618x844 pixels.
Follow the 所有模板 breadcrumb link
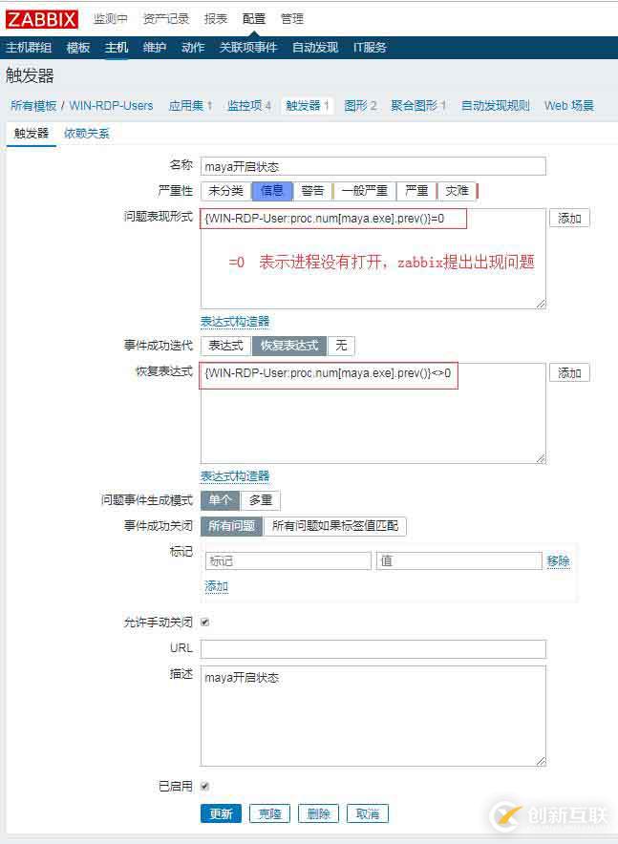(x=33, y=105)
